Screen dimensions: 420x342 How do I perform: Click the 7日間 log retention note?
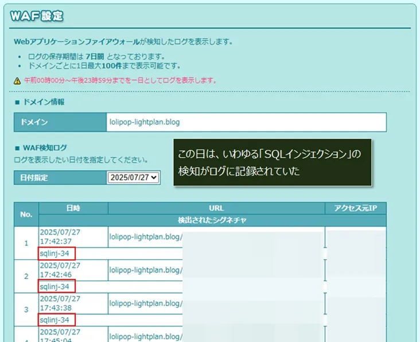click(96, 56)
